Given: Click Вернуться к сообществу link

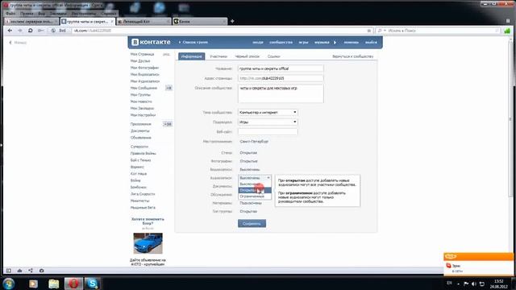Looking at the screenshot, I should coord(353,56).
